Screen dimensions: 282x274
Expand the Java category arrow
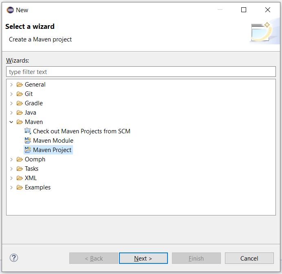(x=11, y=113)
